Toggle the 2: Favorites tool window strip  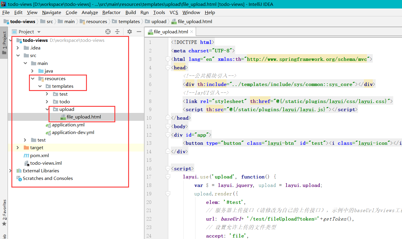click(4, 212)
